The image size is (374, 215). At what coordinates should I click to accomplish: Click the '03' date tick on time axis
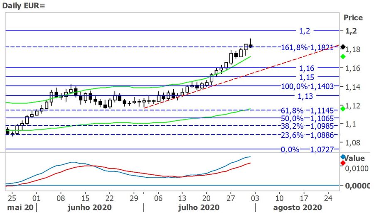[255, 198]
